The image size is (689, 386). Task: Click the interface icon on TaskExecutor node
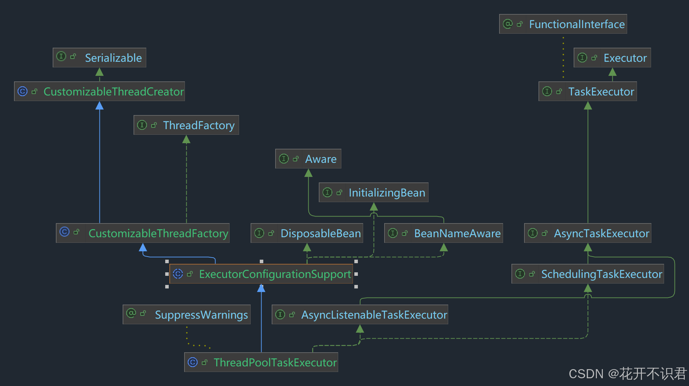click(547, 91)
